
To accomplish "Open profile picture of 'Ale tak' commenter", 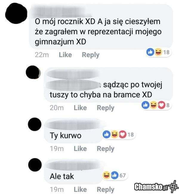I will [35, 165].
